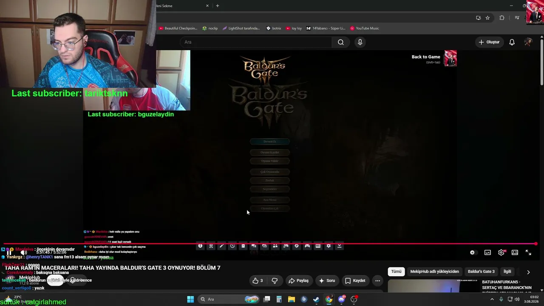Select the Baldur's Gate 3 filter chip
This screenshot has height=306, width=544.
click(x=481, y=272)
